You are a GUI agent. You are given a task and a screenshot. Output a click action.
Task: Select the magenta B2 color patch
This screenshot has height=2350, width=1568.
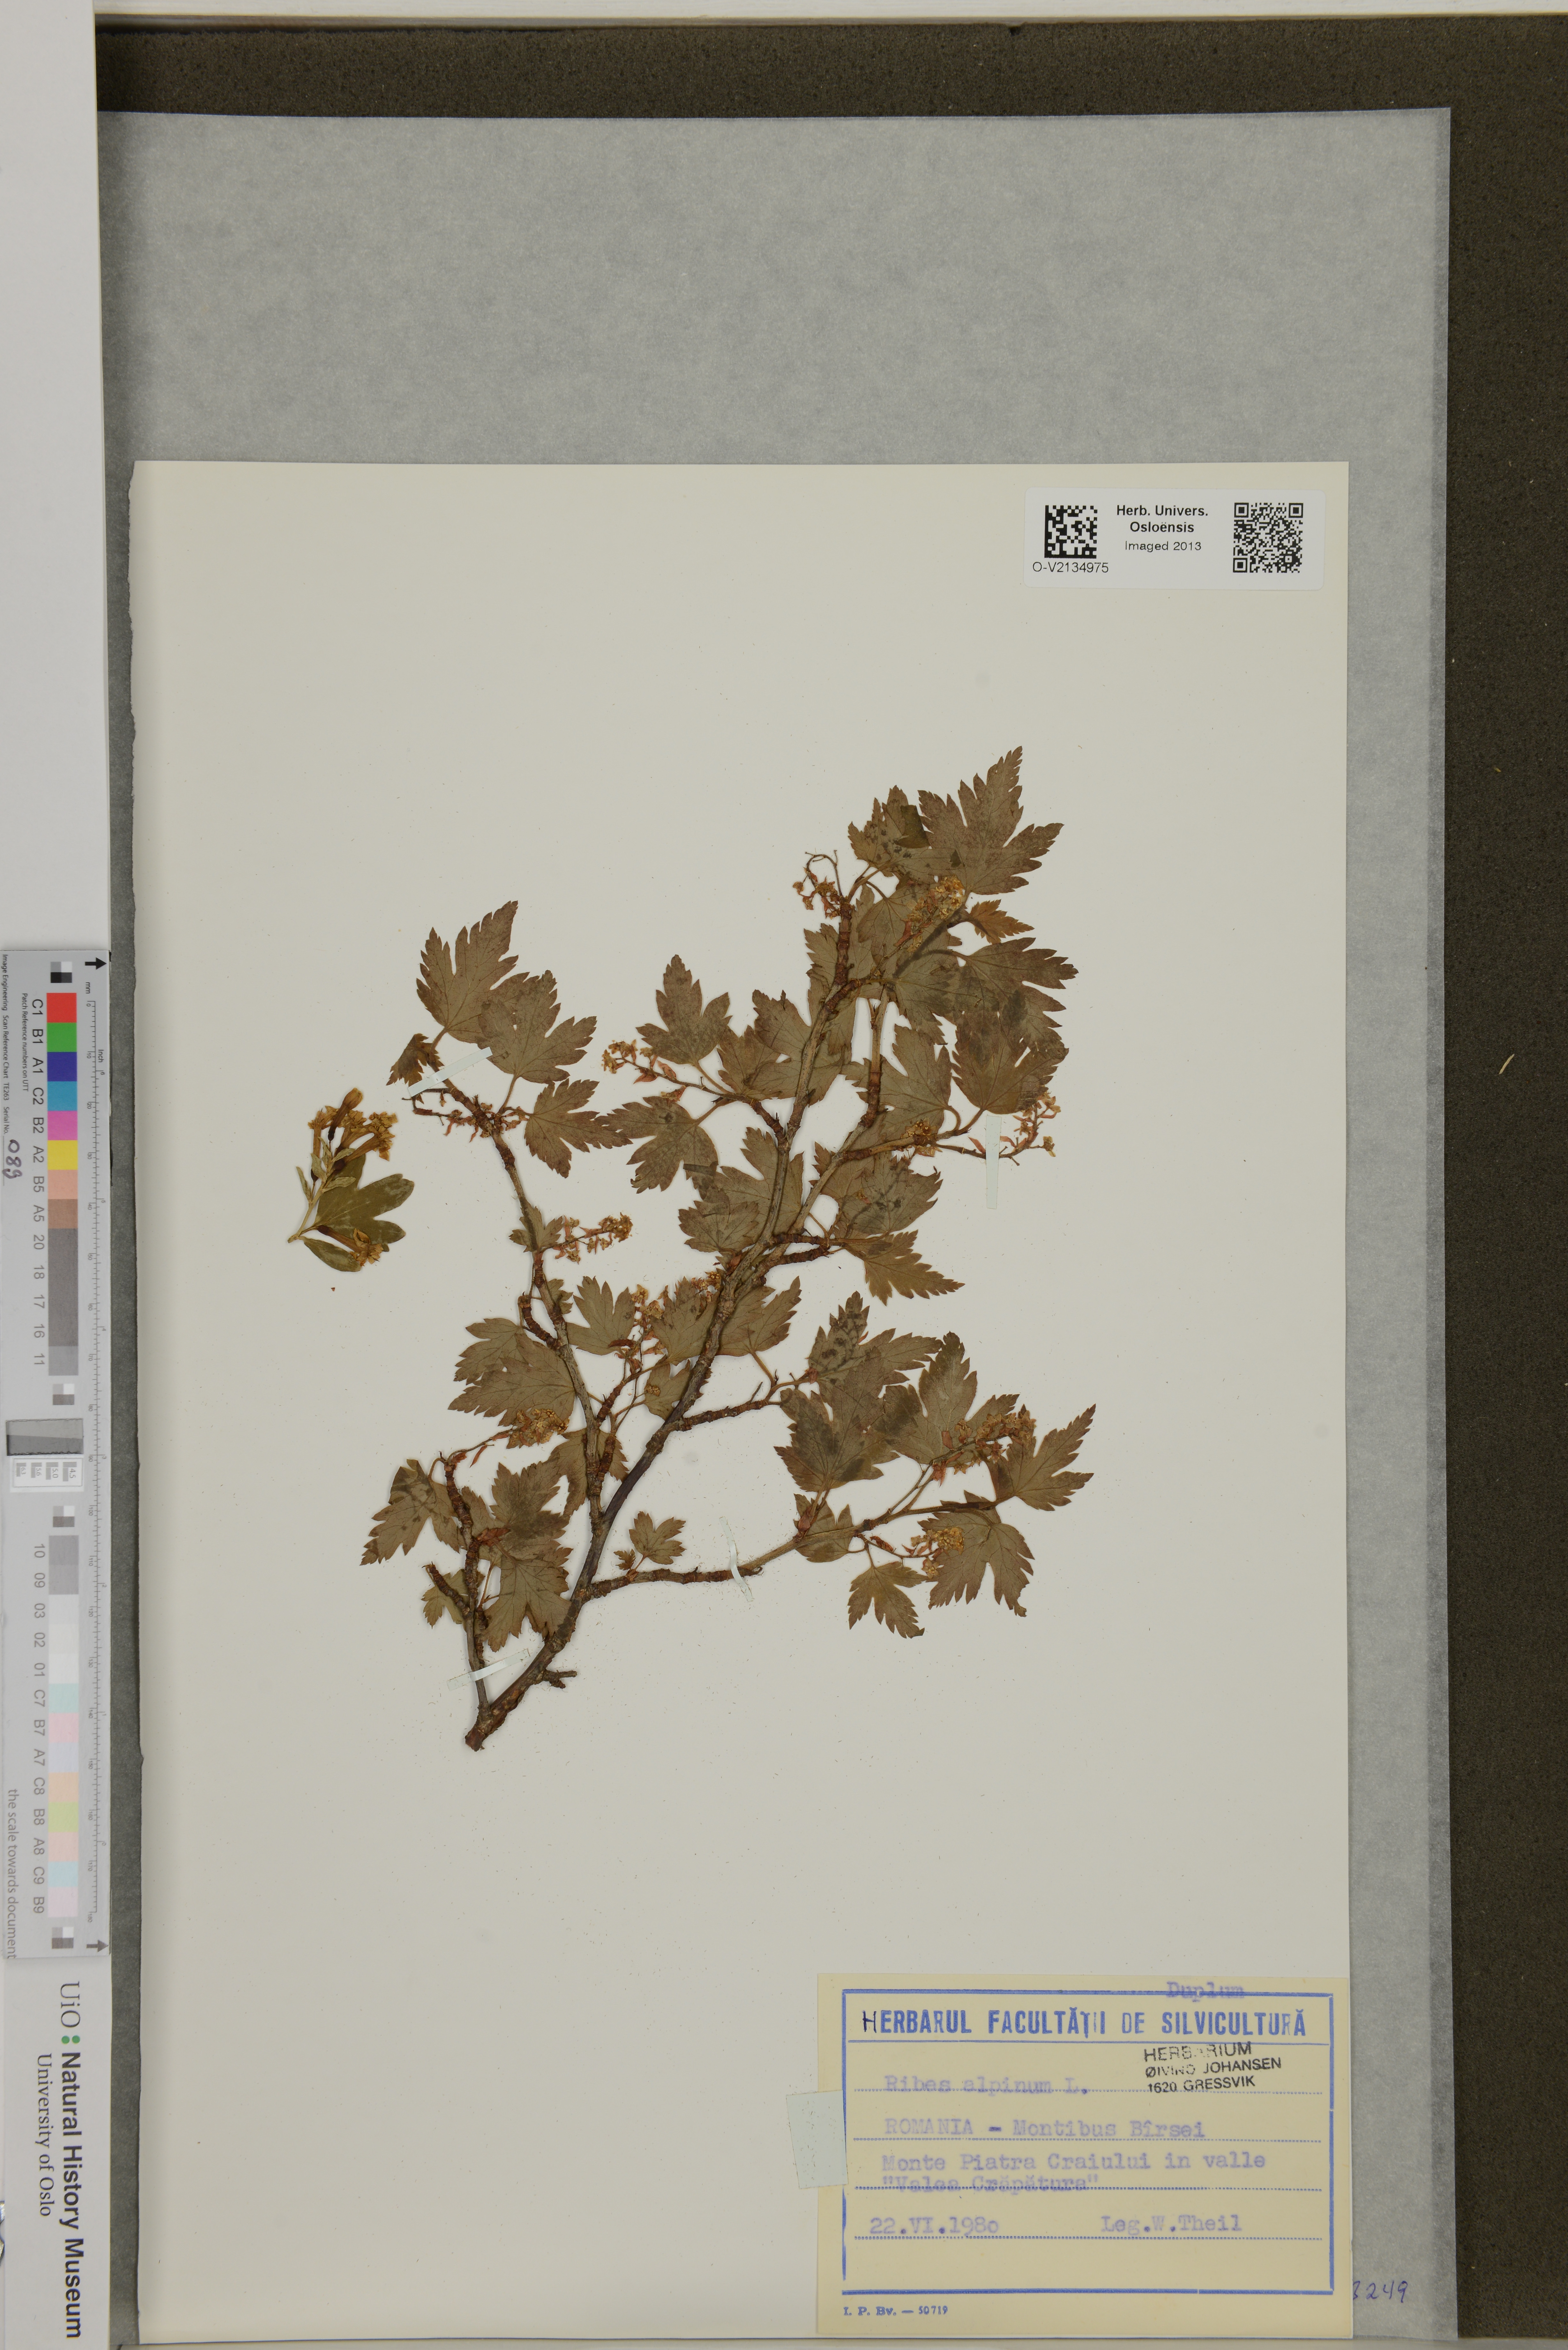(x=62, y=1125)
